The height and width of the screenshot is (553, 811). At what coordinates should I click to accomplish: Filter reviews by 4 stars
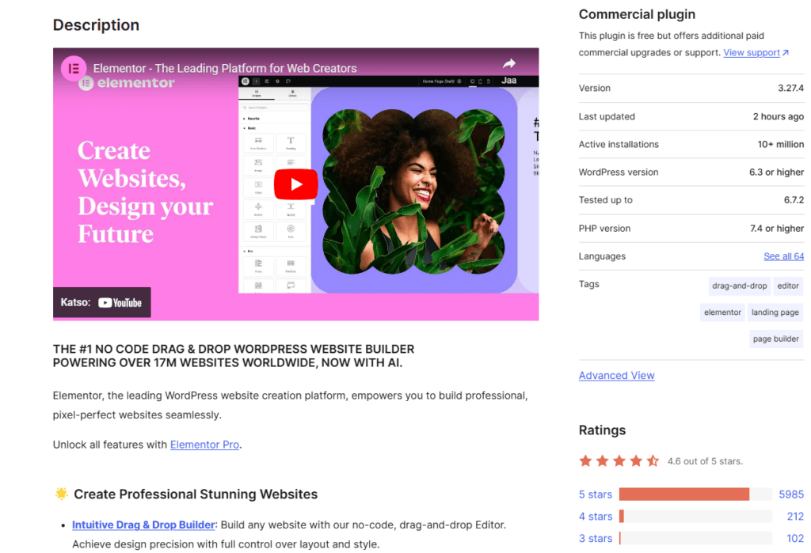tap(596, 517)
